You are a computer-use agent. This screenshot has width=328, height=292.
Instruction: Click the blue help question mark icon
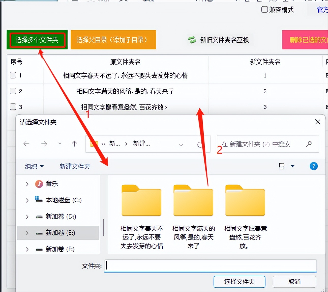point(314,166)
